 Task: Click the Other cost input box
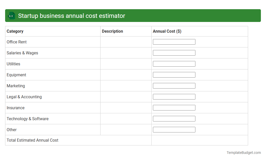click(x=174, y=129)
